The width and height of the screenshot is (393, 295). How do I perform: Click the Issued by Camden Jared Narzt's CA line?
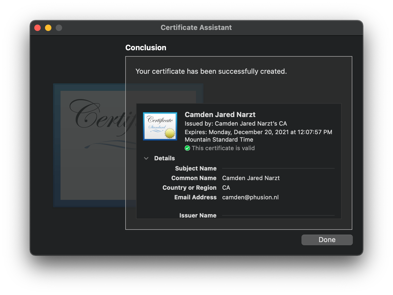(x=236, y=124)
